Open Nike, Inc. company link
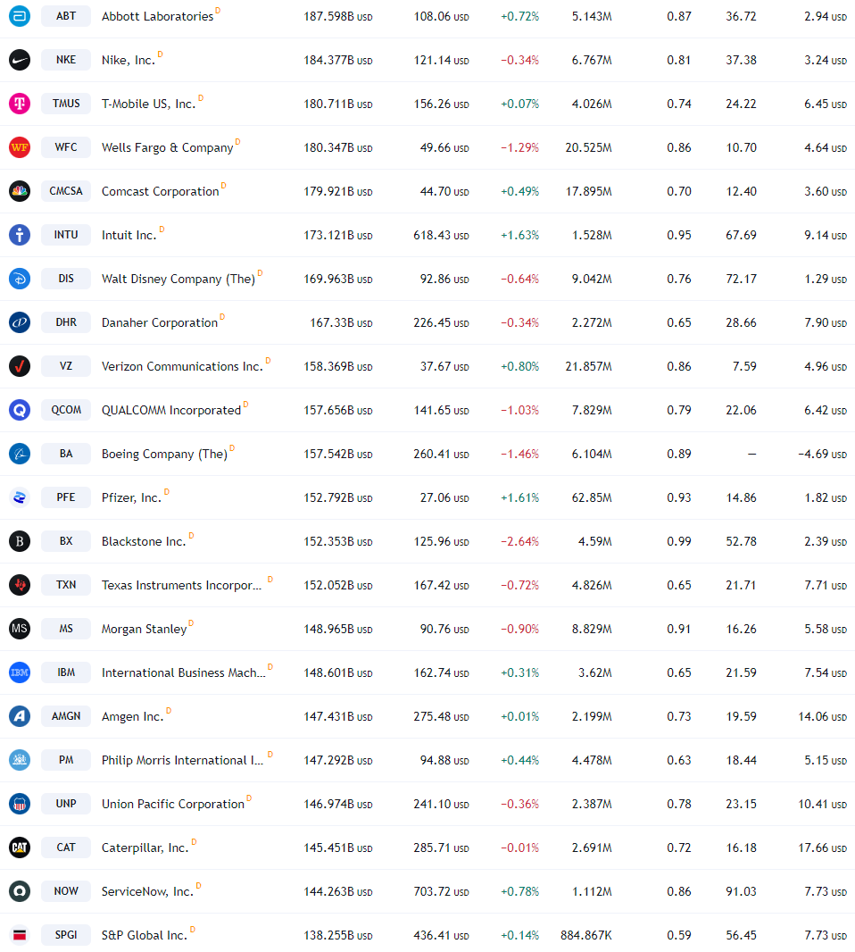The image size is (855, 952). pos(129,60)
